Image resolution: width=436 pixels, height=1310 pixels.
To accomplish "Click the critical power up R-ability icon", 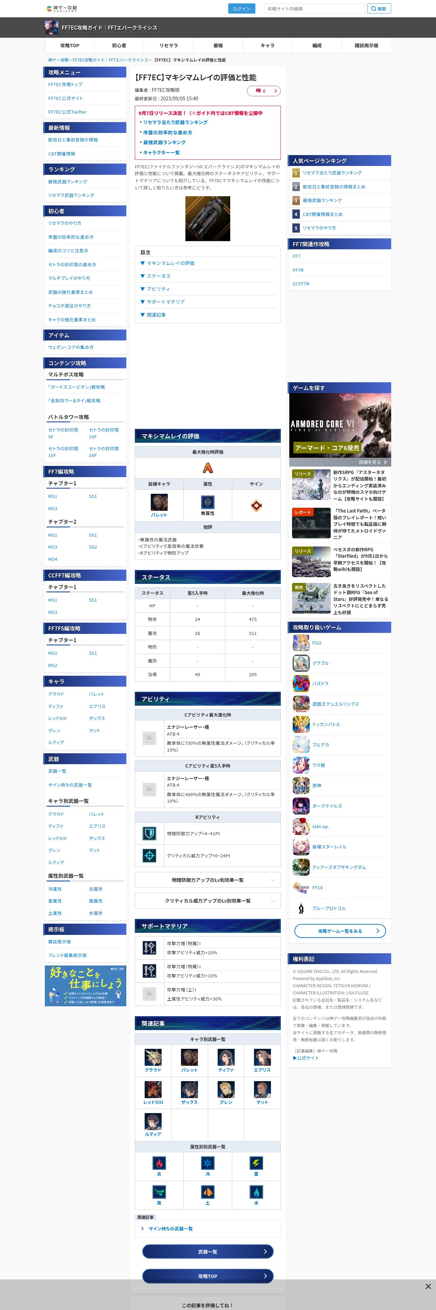I will tap(149, 856).
